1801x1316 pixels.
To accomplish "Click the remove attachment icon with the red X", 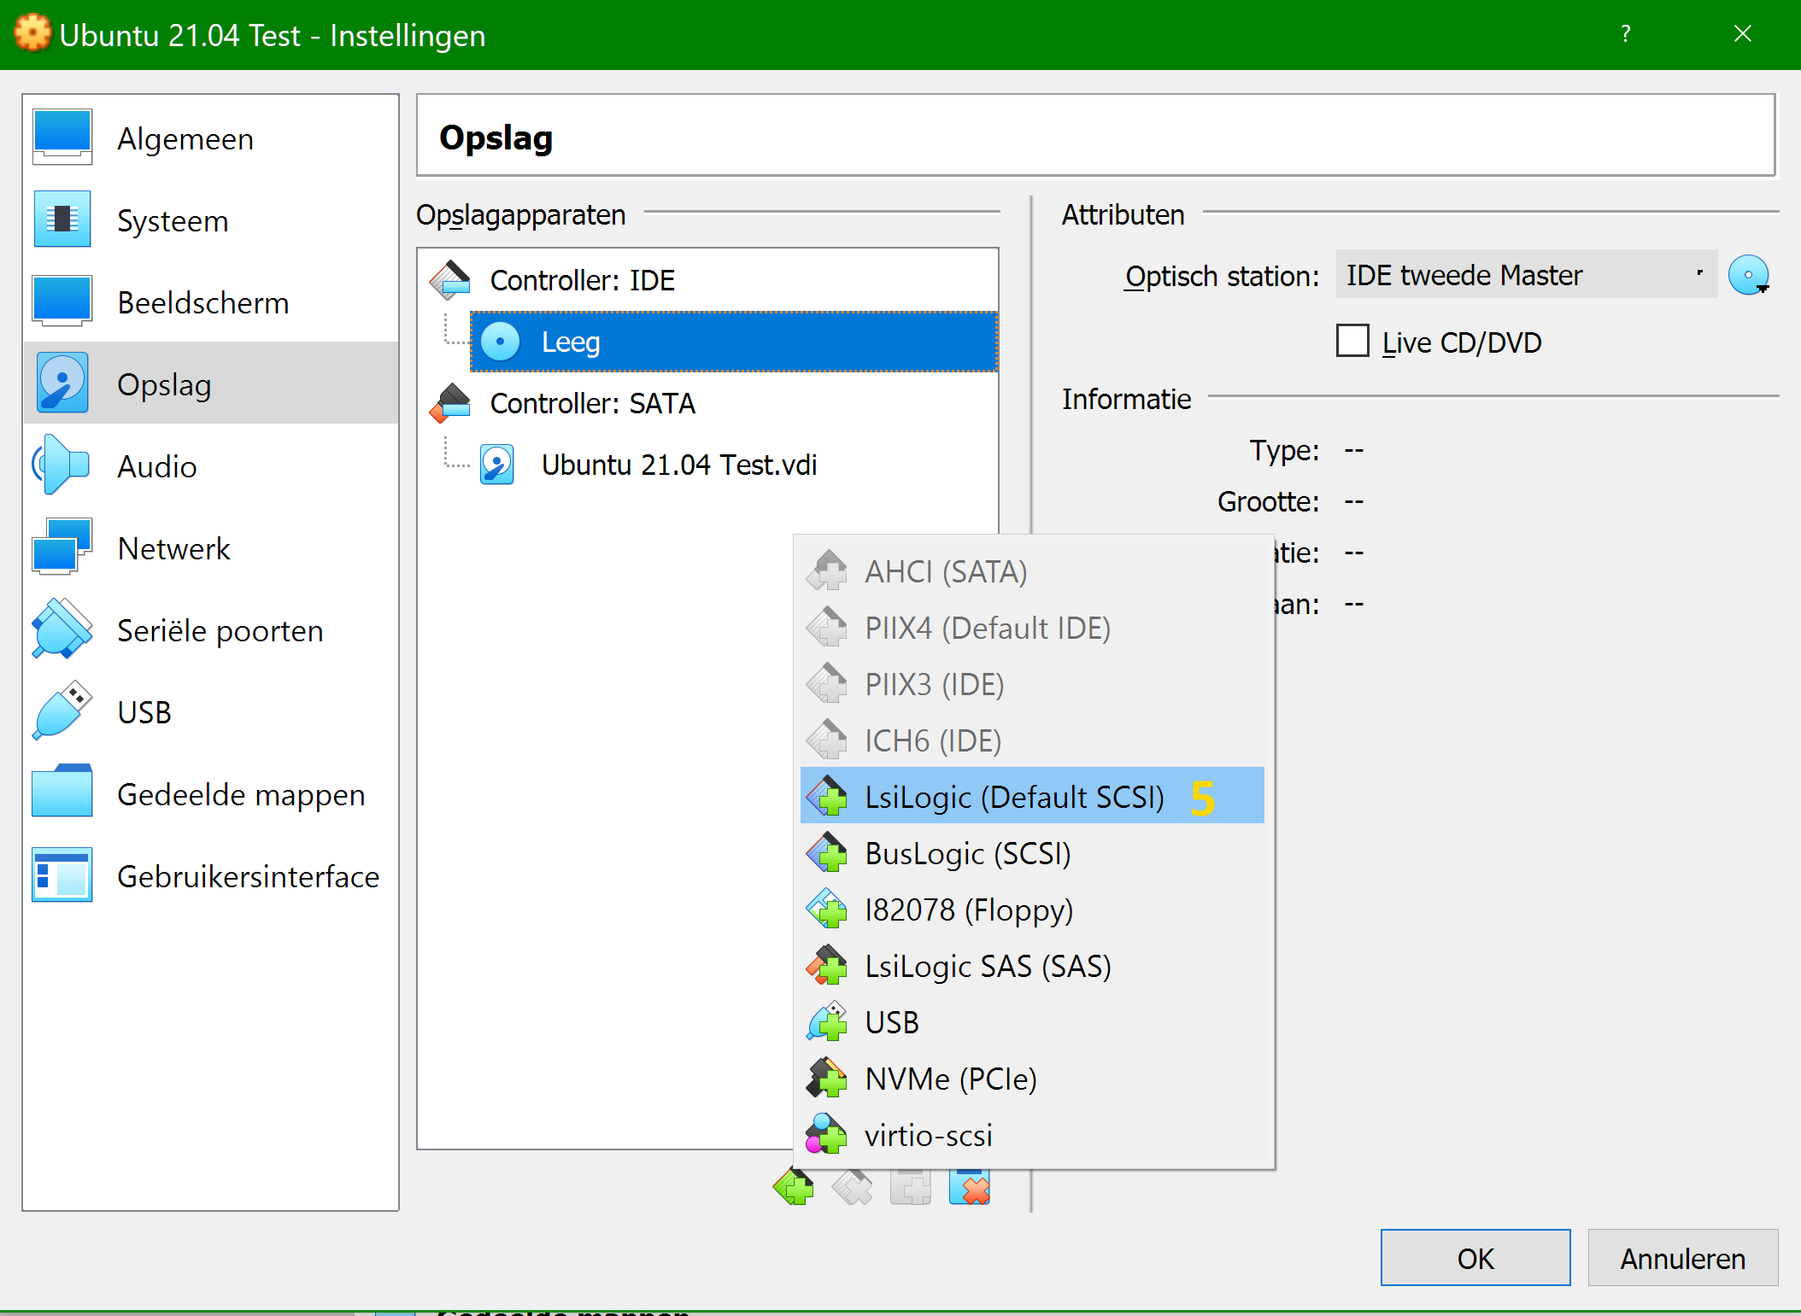I will (x=970, y=1187).
